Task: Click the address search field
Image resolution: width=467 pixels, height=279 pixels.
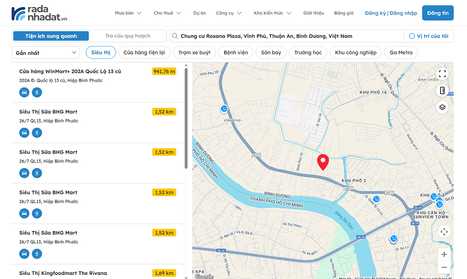Action: [286, 36]
